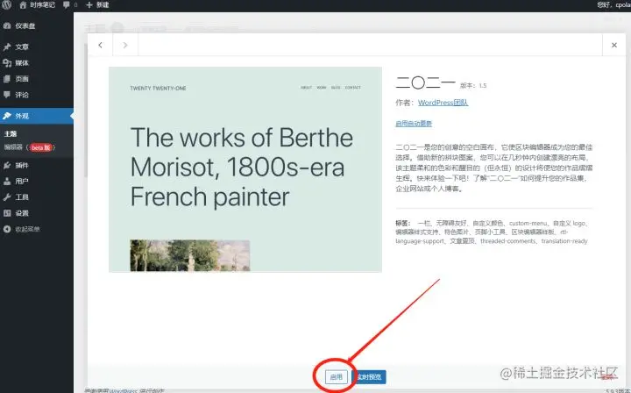Viewport: 631px width, 393px height.
Task: Click the Activate (启用) button
Action: [x=336, y=377]
